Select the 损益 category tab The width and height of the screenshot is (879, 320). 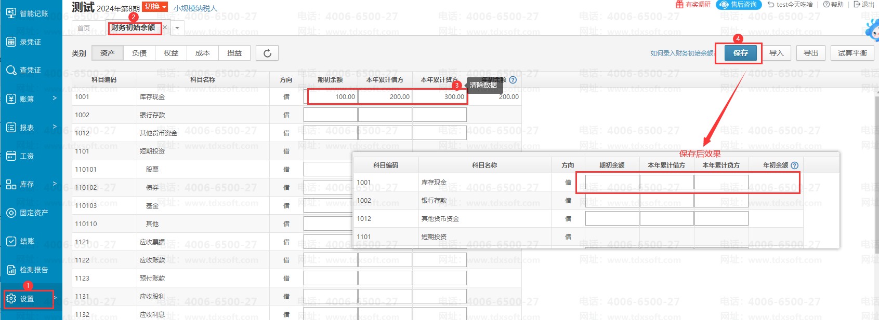(234, 53)
